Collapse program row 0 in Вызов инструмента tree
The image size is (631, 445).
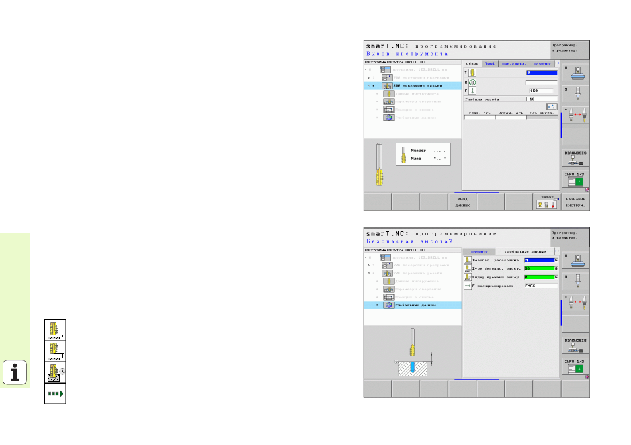366,69
